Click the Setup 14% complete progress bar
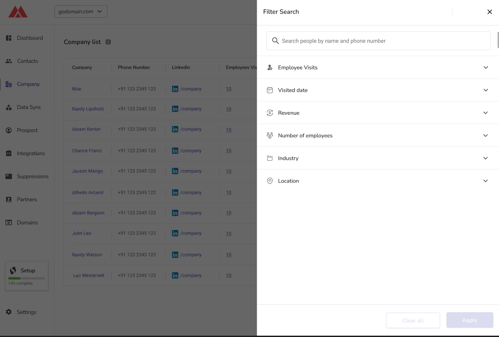The width and height of the screenshot is (499, 337). coord(27,279)
